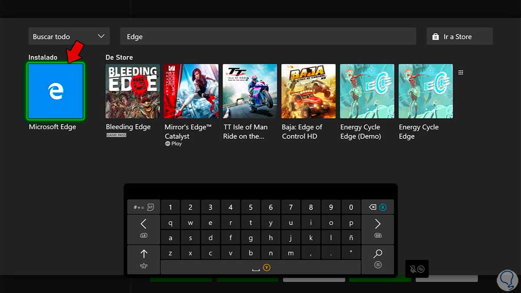521x293 pixels.
Task: Tap the l letter key
Action: point(331,238)
